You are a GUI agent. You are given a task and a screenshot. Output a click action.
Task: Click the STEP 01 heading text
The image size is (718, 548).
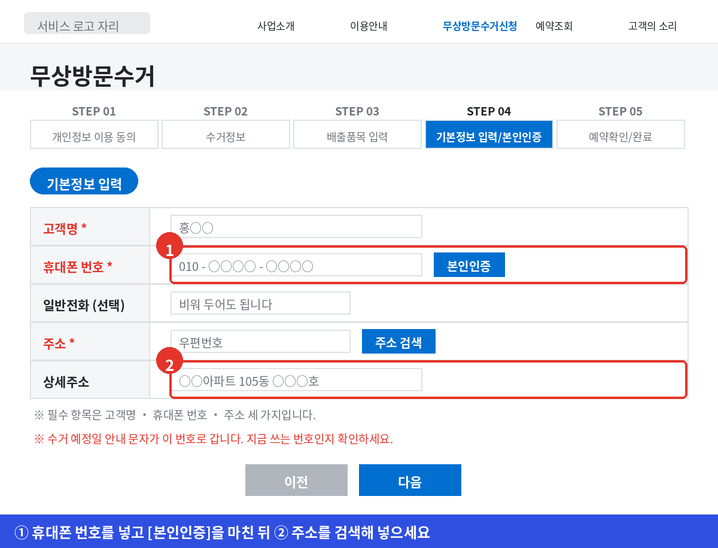pyautogui.click(x=94, y=111)
